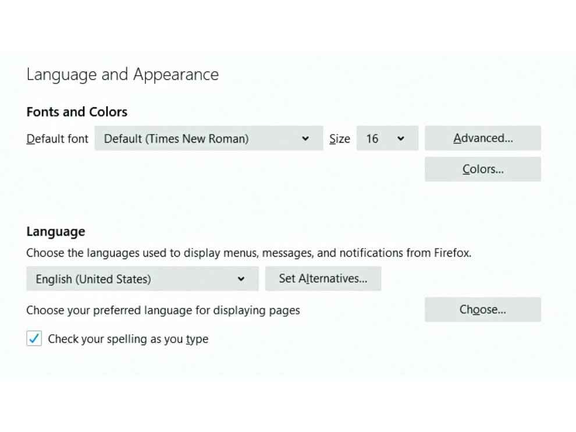Click the Default font chevron arrow
Viewport: 576px width, 432px height.
click(305, 139)
